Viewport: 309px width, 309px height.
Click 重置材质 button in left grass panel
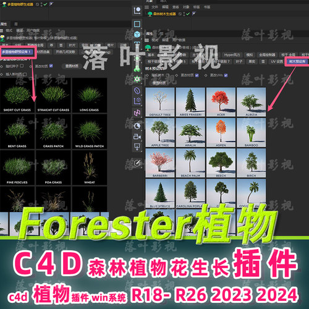point(72,66)
